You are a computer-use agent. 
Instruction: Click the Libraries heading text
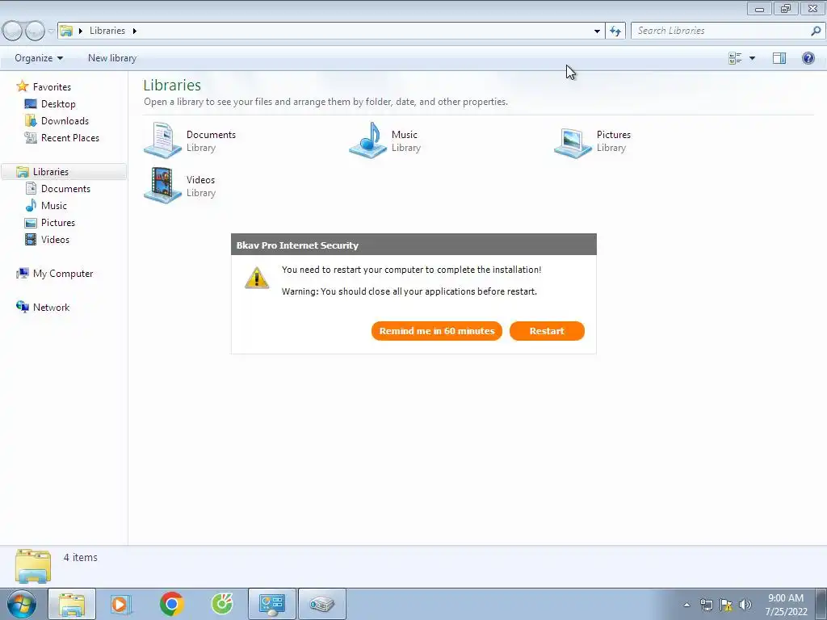point(172,85)
